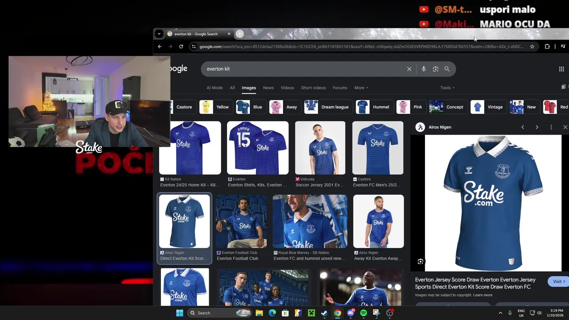The height and width of the screenshot is (320, 569).
Task: Filter images by Blue chip
Action: [251, 107]
